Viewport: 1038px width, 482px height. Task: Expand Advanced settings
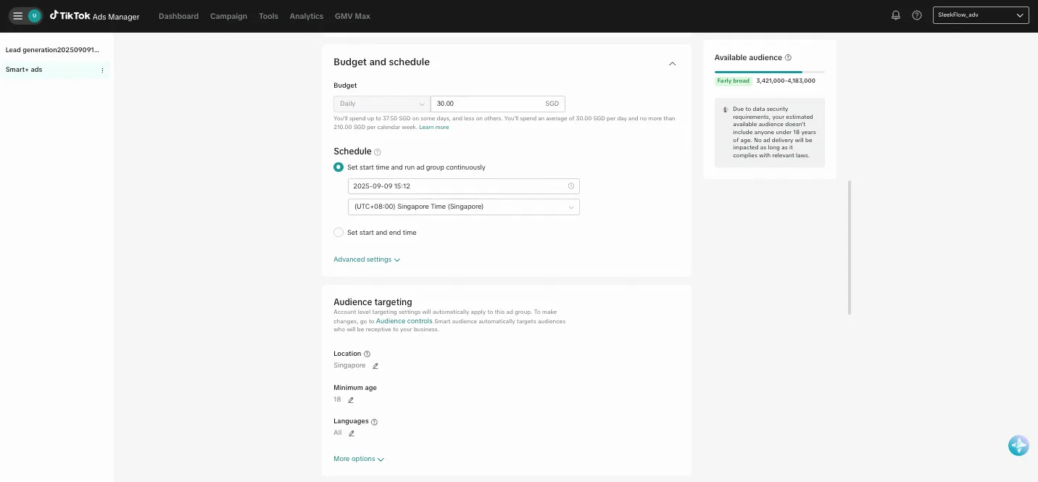pyautogui.click(x=367, y=259)
